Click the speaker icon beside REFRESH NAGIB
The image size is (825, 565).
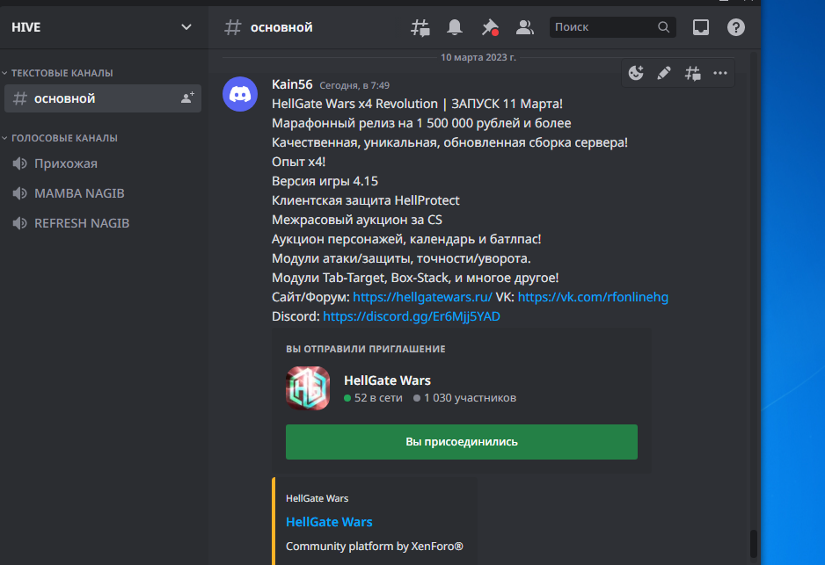point(20,223)
